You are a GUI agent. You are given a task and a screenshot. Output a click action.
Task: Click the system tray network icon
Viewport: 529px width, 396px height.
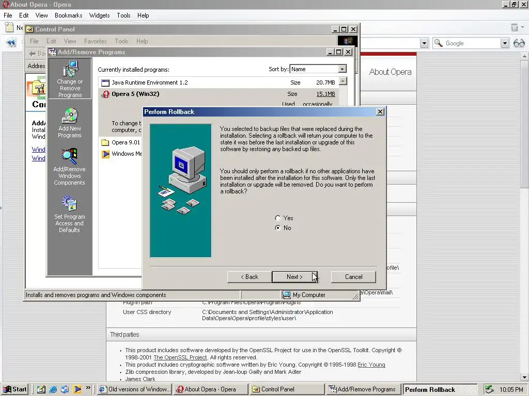(x=489, y=389)
